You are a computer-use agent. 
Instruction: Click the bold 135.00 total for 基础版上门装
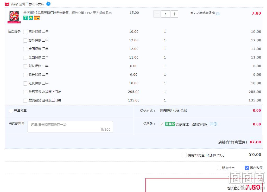coord(255,100)
